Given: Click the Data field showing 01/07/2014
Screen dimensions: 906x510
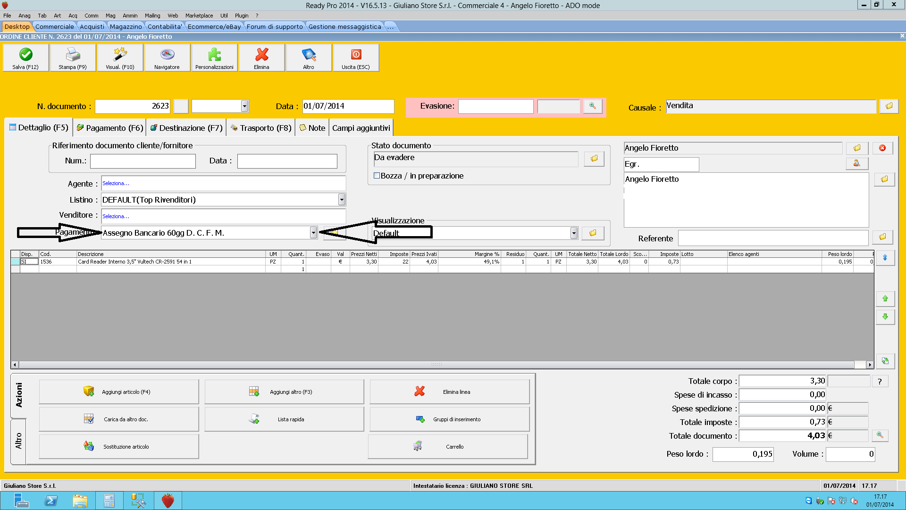Looking at the screenshot, I should tap(348, 106).
